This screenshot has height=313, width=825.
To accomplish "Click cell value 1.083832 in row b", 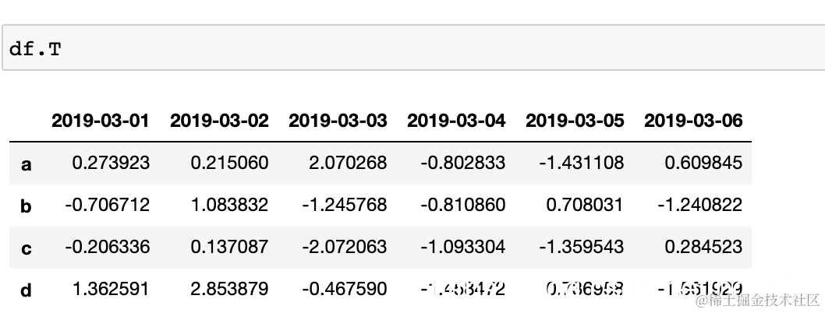I will point(229,205).
